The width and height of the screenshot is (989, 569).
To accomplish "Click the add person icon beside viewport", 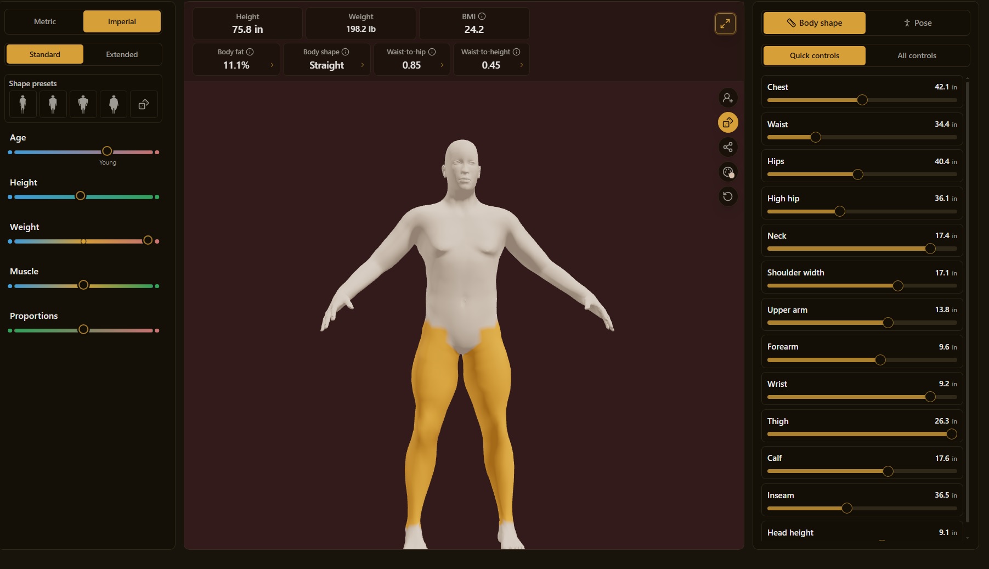I will click(728, 98).
